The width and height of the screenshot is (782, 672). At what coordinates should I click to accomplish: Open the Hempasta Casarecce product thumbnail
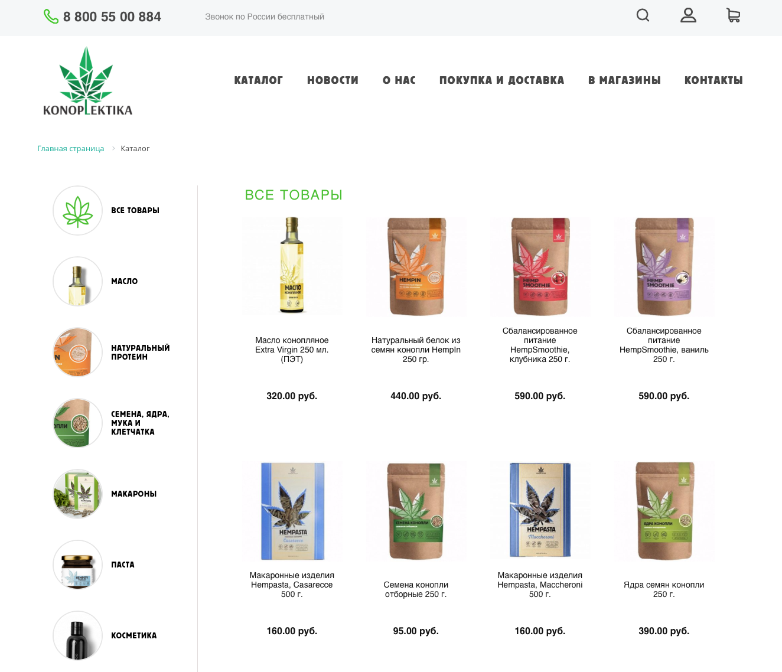292,511
